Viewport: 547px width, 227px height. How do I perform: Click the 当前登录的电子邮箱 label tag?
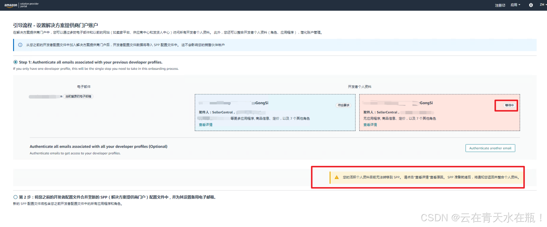(78, 96)
